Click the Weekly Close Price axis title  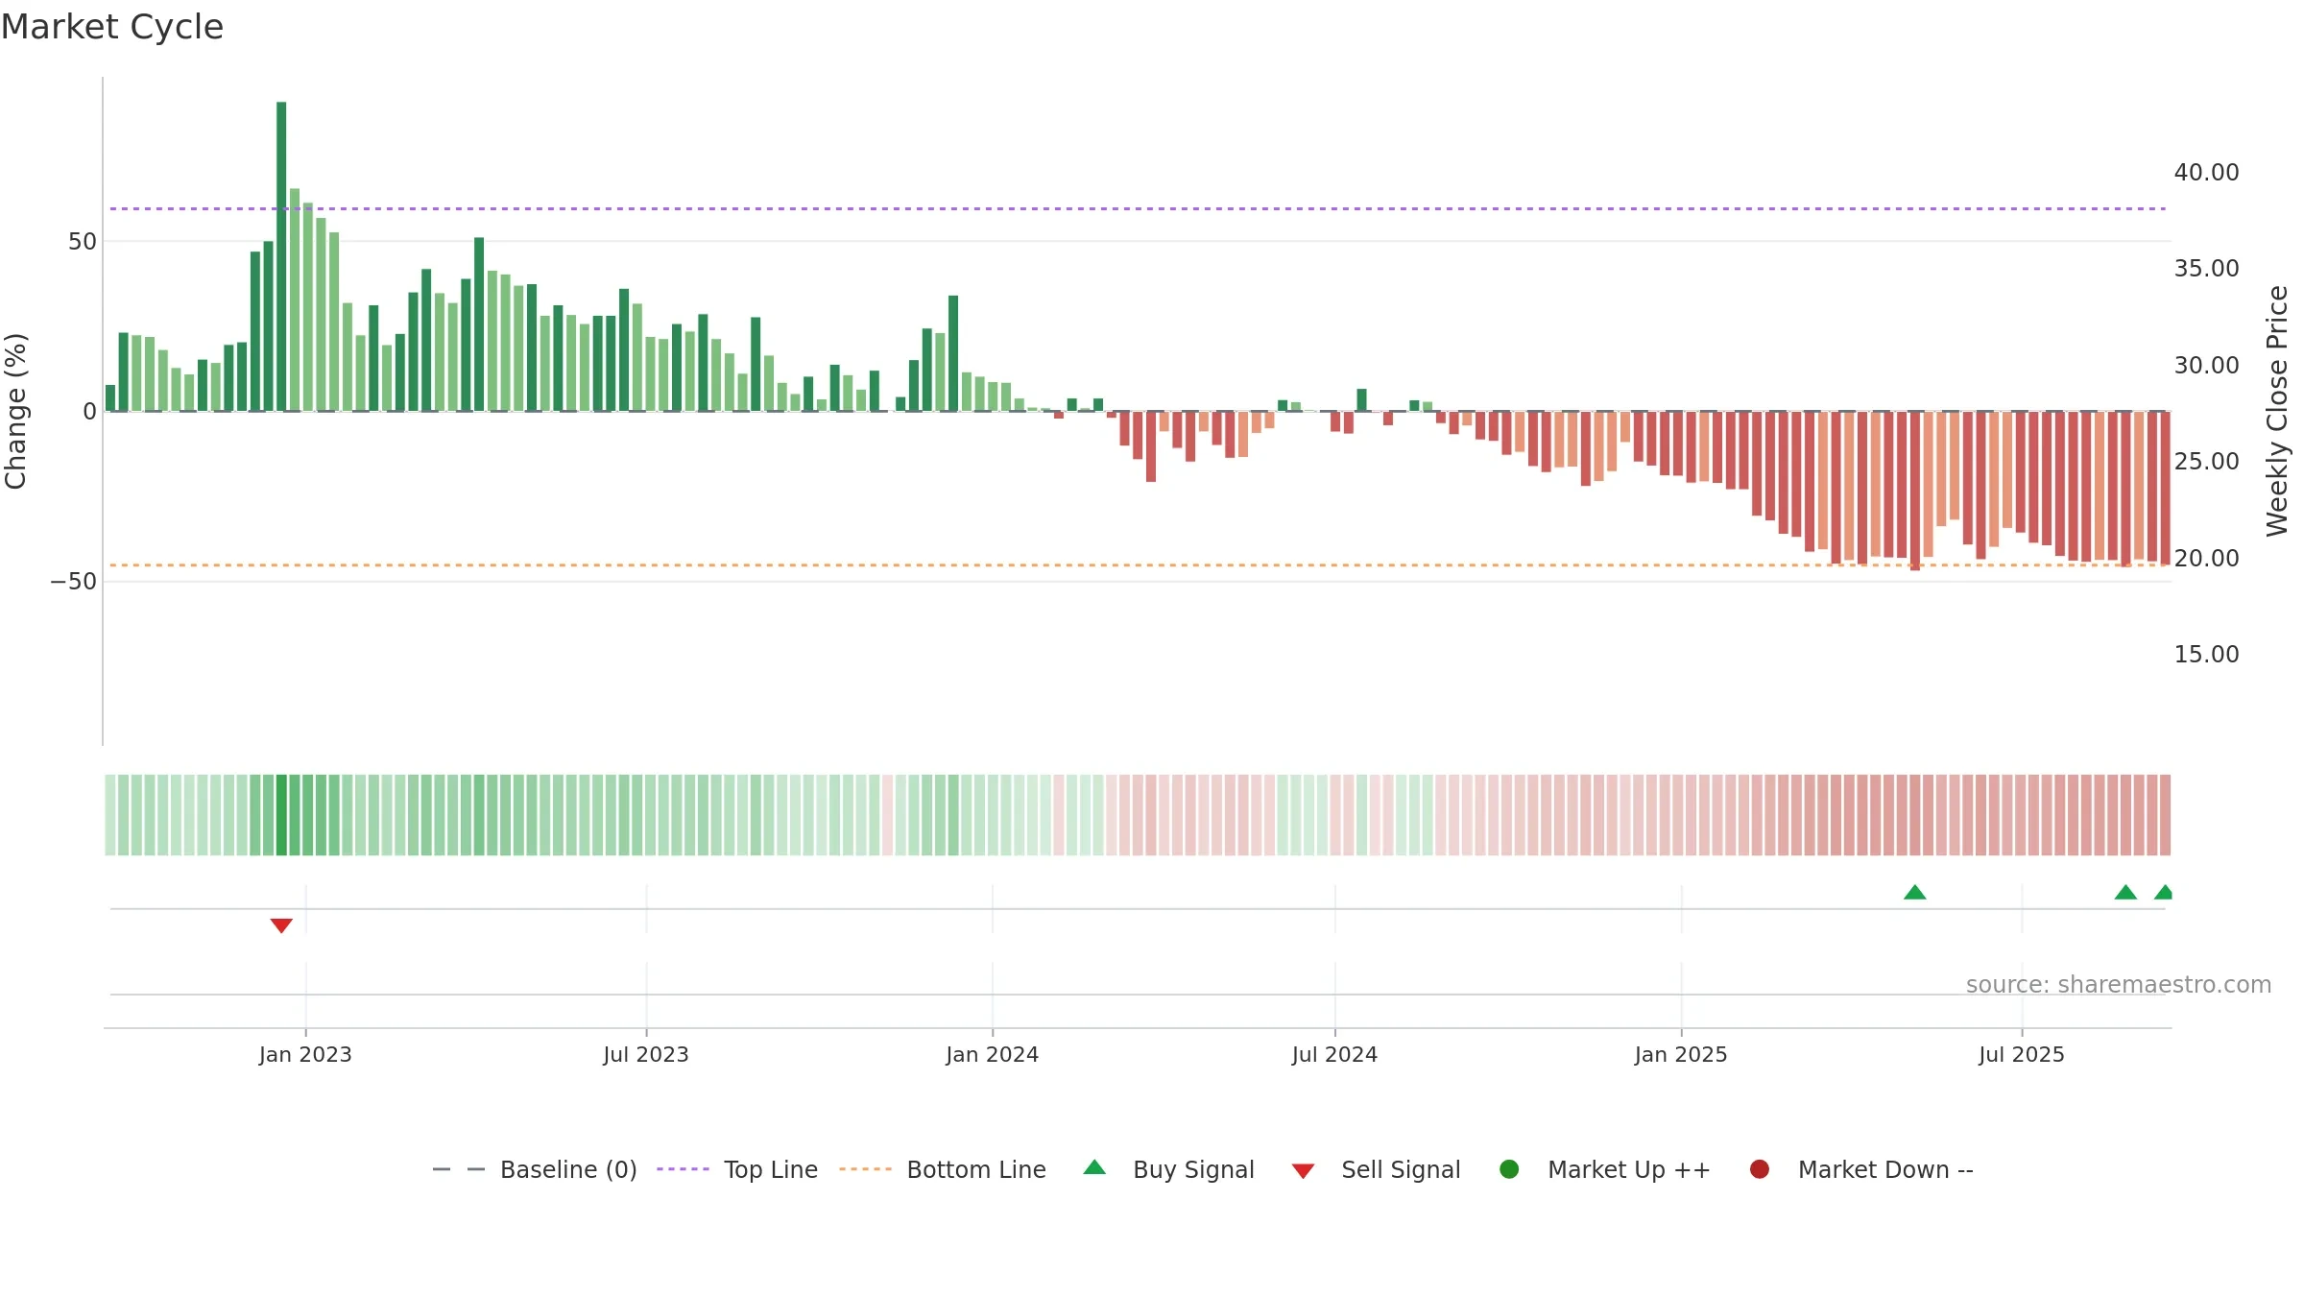(x=2277, y=411)
